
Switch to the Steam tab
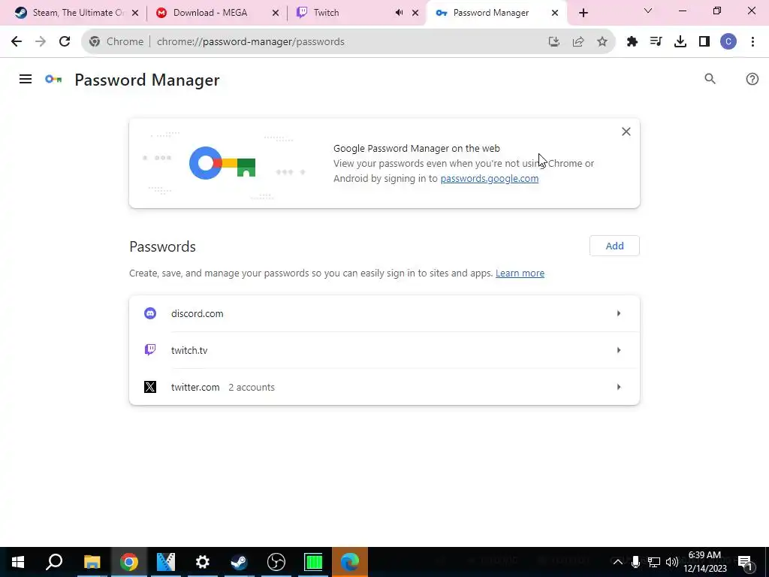coord(76,13)
